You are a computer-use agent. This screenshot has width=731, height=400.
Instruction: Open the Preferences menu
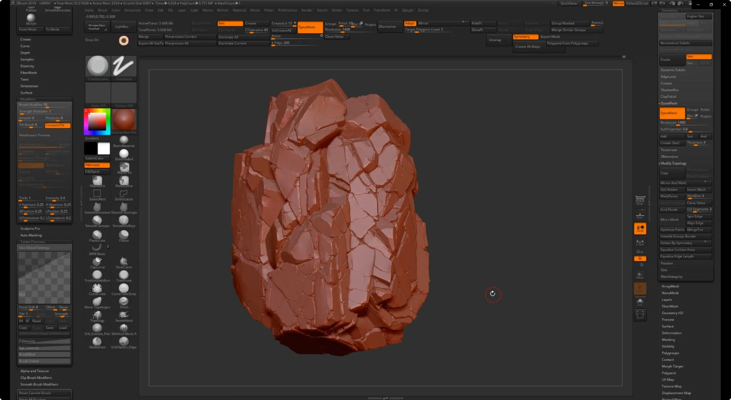287,10
